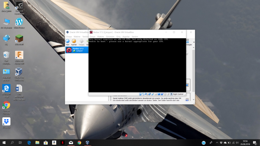Open Oracle VM VirtualBox desktop shortcut
The height and width of the screenshot is (146, 260).
click(x=19, y=74)
